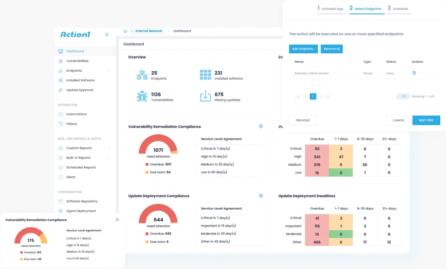Open the Update Deployment Compliance settings gear
Screen dimensions: 446x269
pos(261,196)
